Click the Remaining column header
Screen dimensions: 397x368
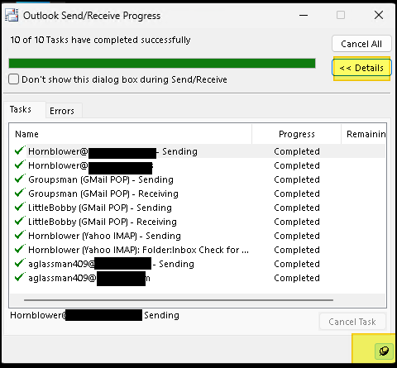click(364, 134)
